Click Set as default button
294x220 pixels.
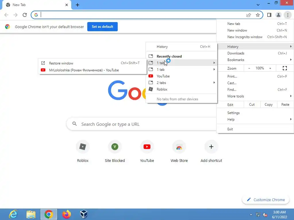102,27
